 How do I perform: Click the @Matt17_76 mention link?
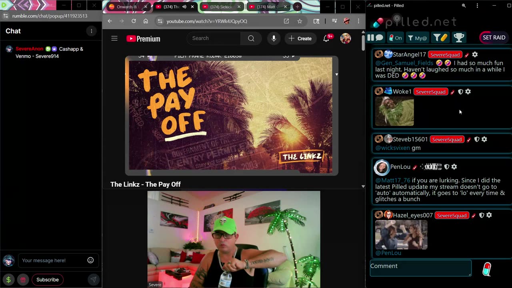392,180
